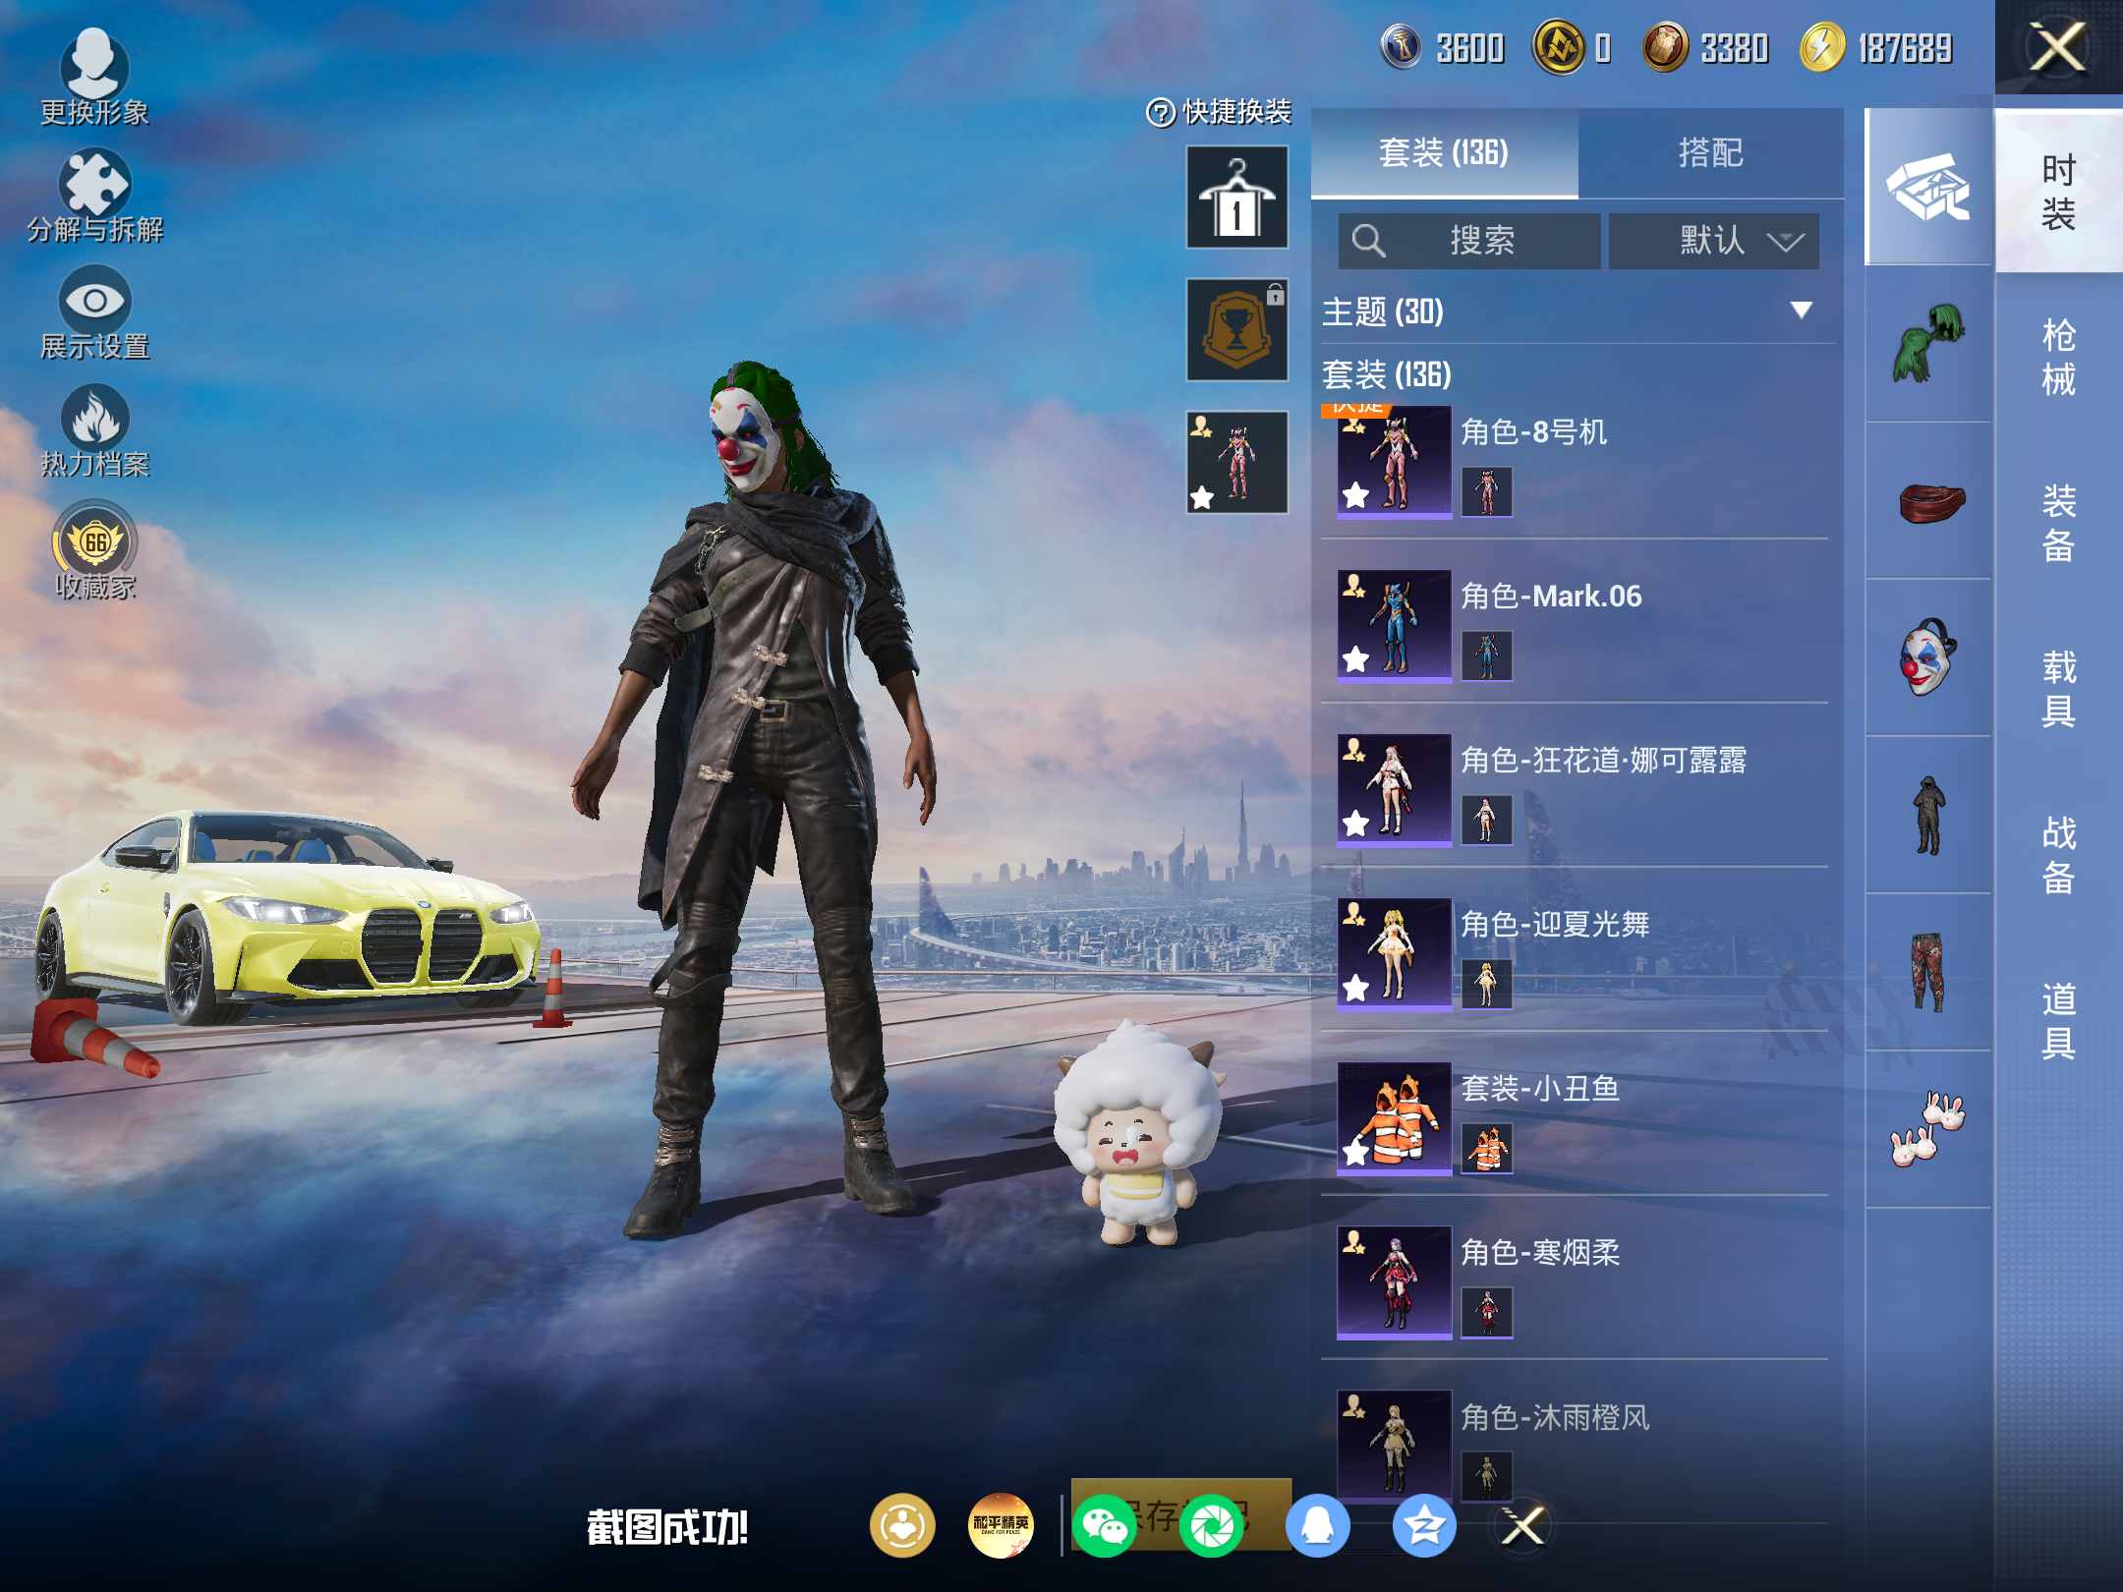
Task: Click small preview icon under 套装-小丑鱼
Action: tap(1486, 1149)
